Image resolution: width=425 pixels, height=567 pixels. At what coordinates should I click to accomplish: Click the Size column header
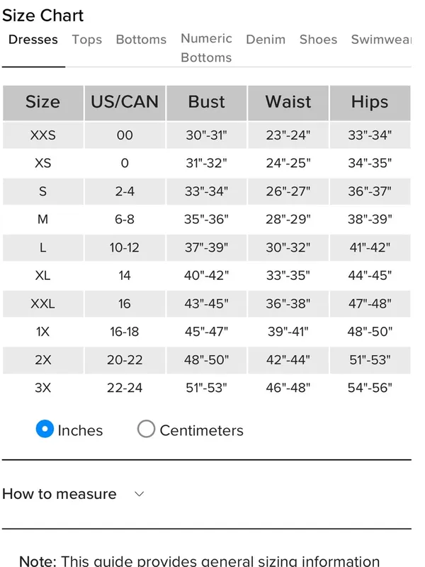tap(43, 103)
